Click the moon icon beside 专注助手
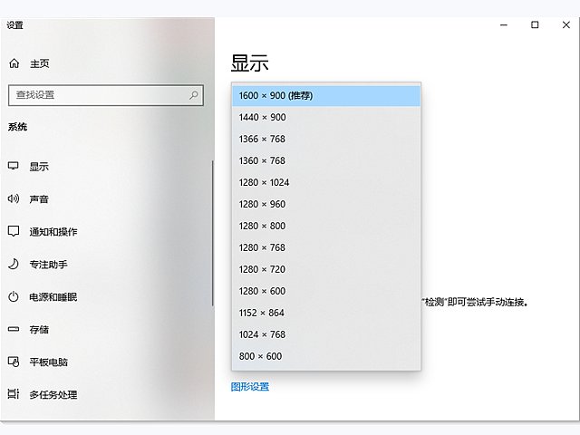This screenshot has height=435, width=580. pos(14,264)
